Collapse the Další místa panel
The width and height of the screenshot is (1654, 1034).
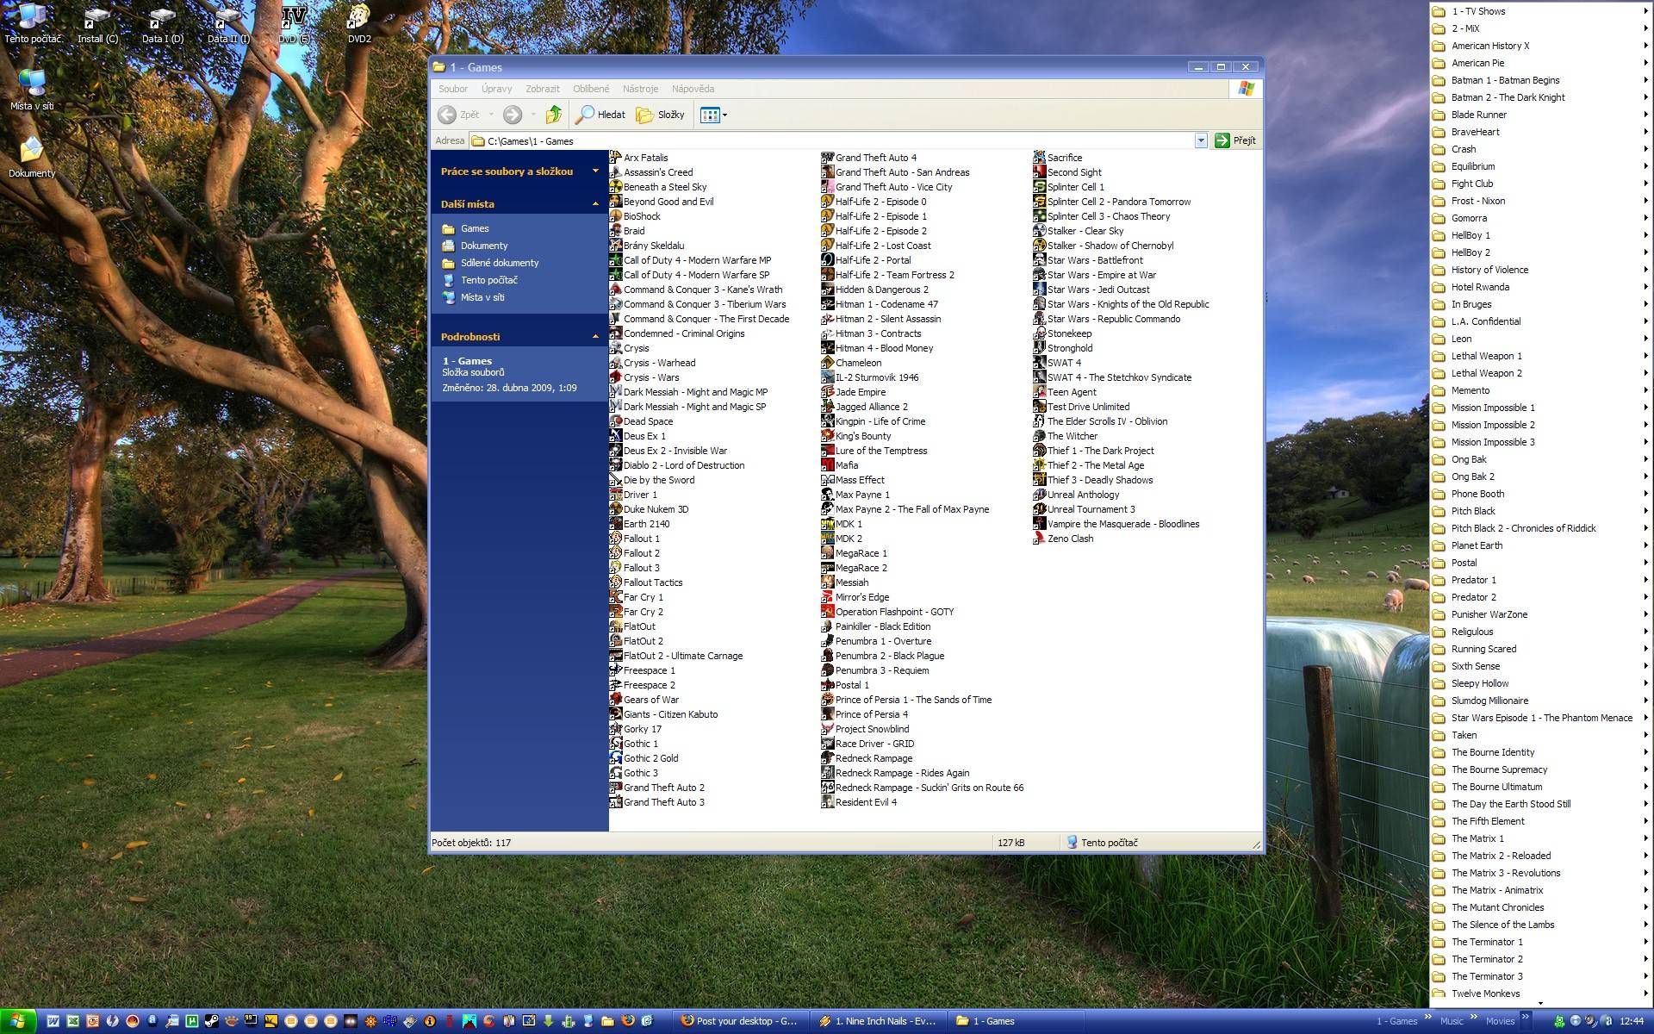595,203
